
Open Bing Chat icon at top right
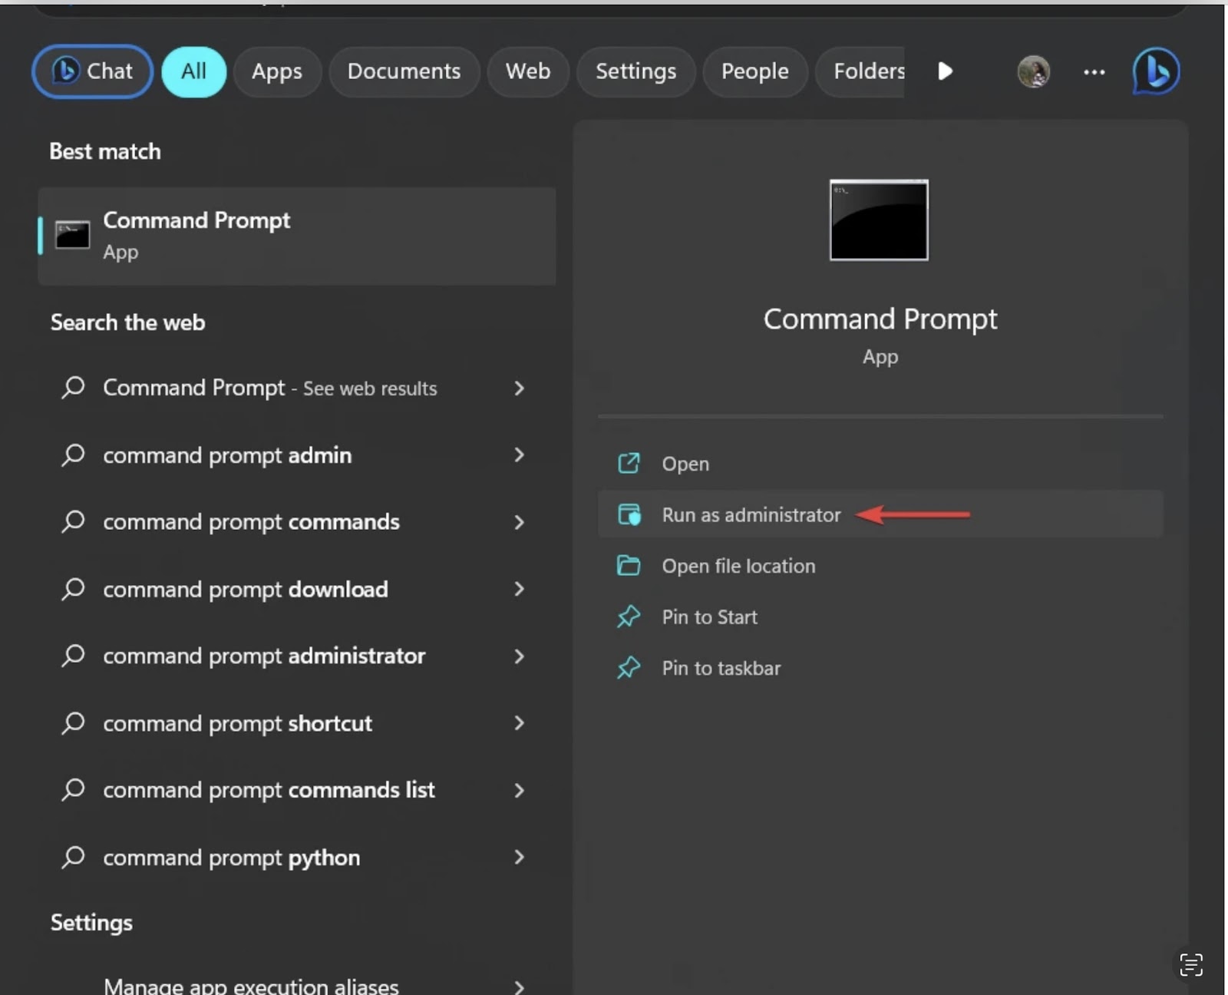[x=1156, y=71]
